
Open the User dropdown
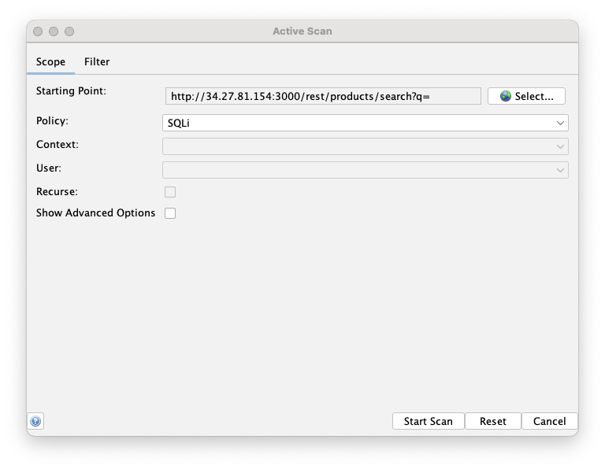[365, 170]
